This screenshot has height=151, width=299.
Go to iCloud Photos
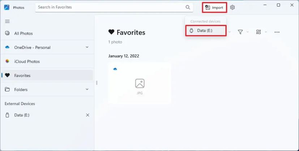coord(27,61)
